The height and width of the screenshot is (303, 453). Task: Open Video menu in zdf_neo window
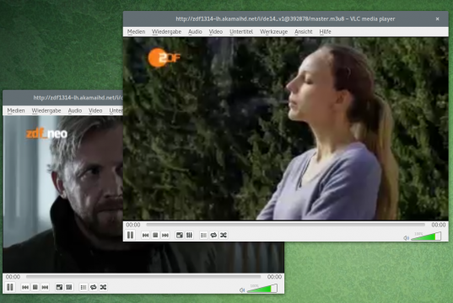pos(95,111)
